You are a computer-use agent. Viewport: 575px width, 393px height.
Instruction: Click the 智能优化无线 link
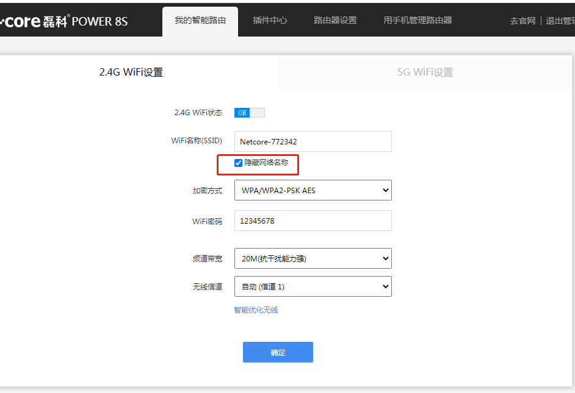click(x=255, y=310)
